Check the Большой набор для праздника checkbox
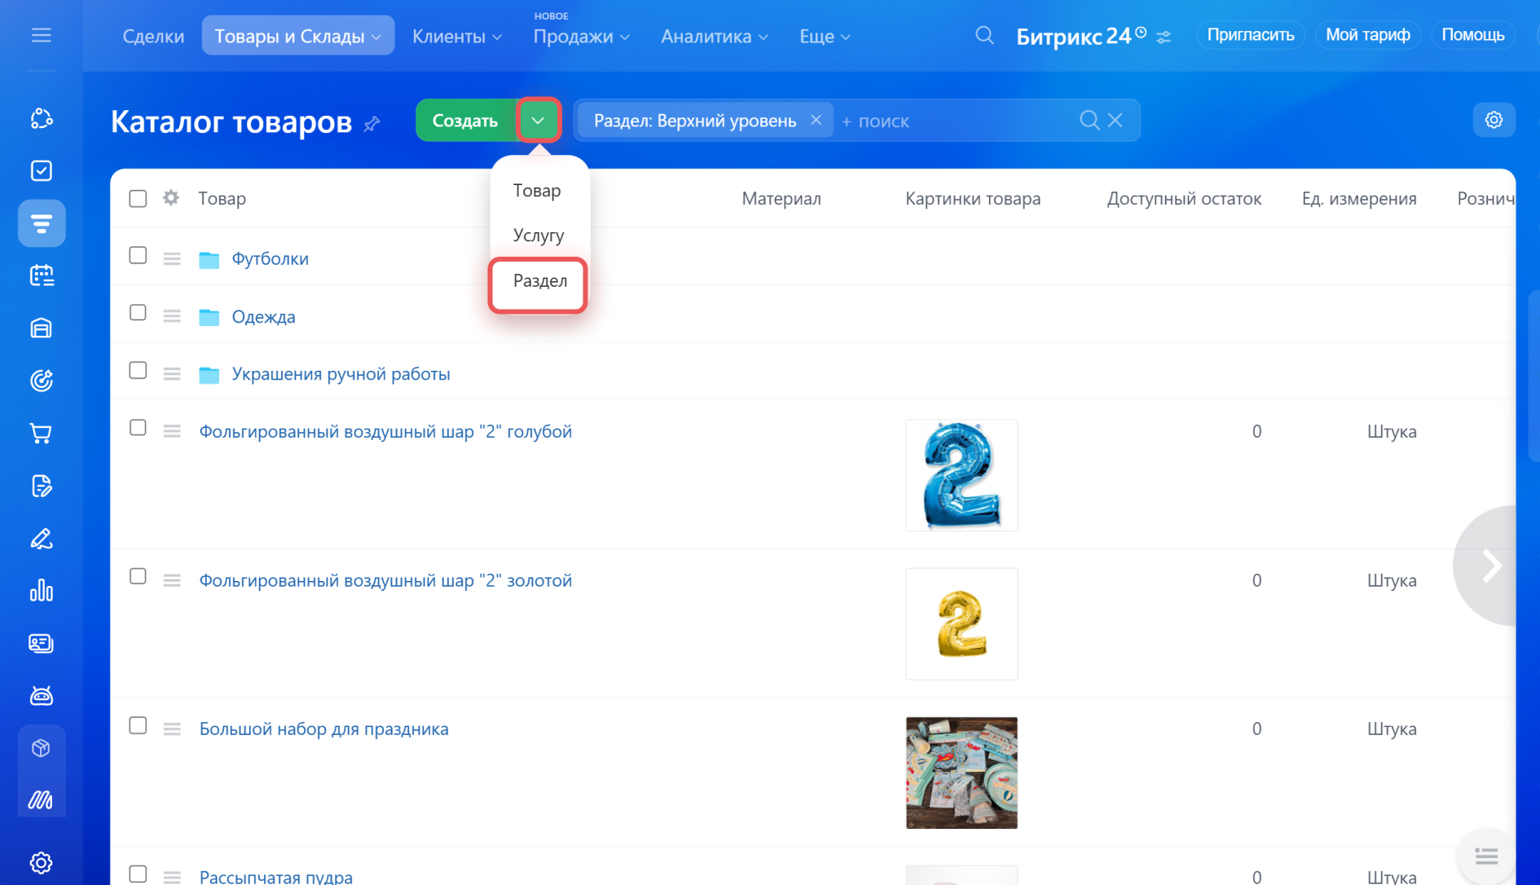Viewport: 1540px width, 885px height. [x=138, y=726]
